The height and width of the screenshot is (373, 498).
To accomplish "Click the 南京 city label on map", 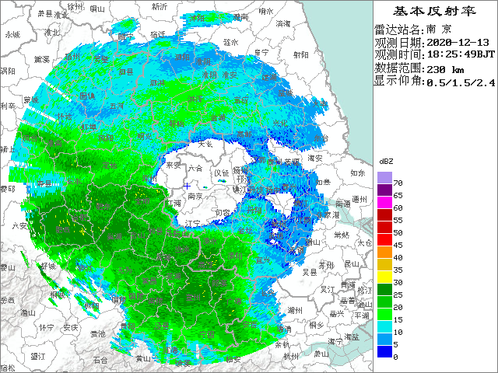I will [195, 197].
